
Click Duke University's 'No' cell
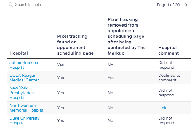point(110,120)
